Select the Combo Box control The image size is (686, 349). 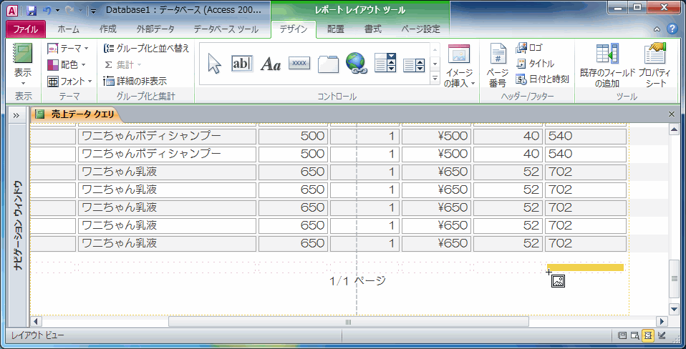coord(385,64)
